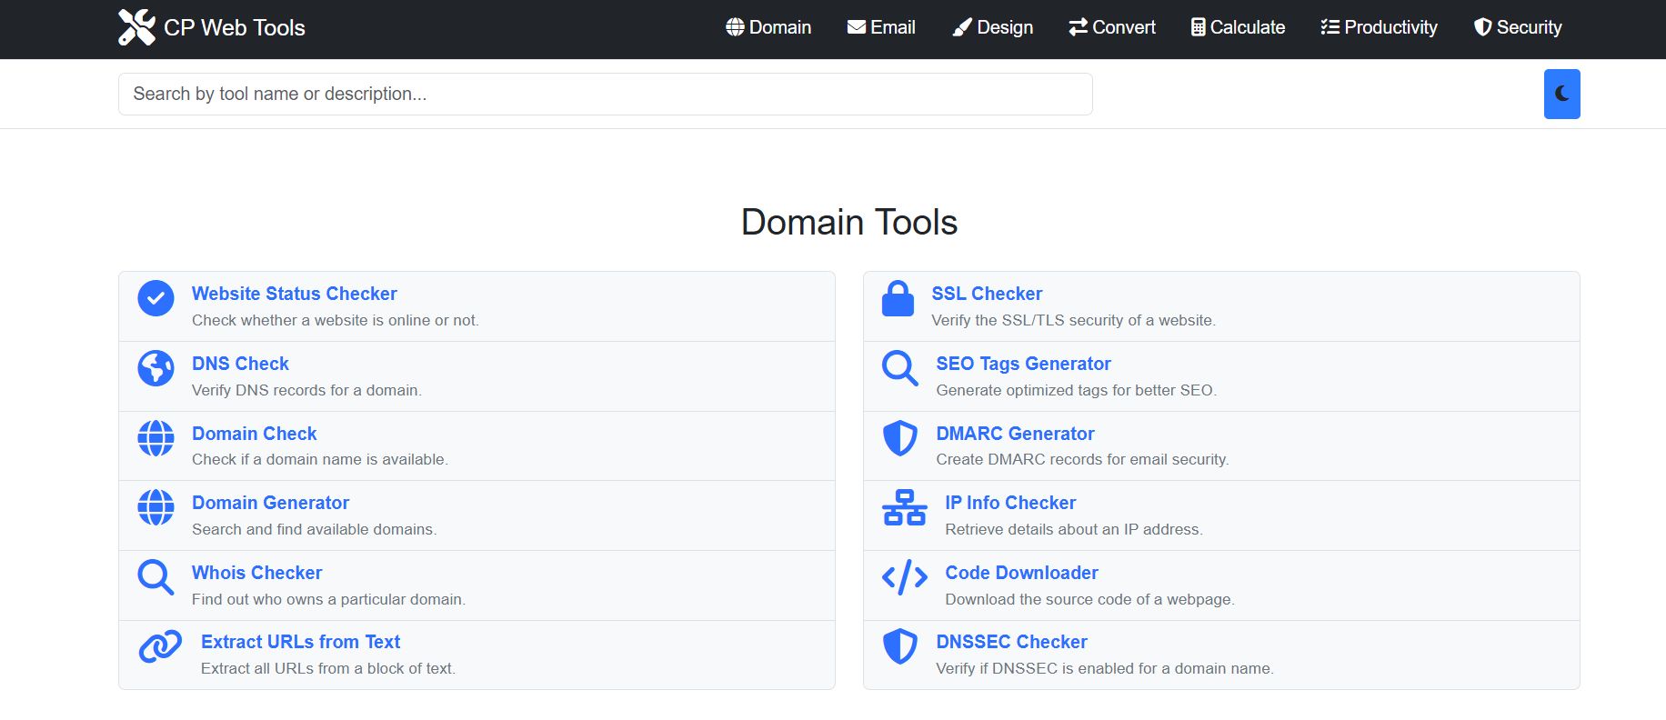This screenshot has width=1666, height=720.
Task: Click the chain link icon for Extract URLs
Action: (x=160, y=646)
